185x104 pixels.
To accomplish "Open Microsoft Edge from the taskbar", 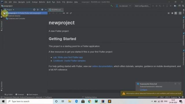I will click(x=76, y=101).
